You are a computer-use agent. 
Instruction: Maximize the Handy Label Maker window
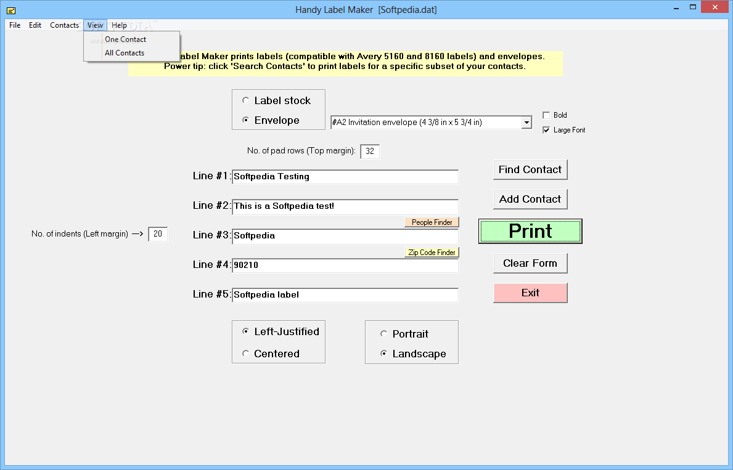point(693,7)
